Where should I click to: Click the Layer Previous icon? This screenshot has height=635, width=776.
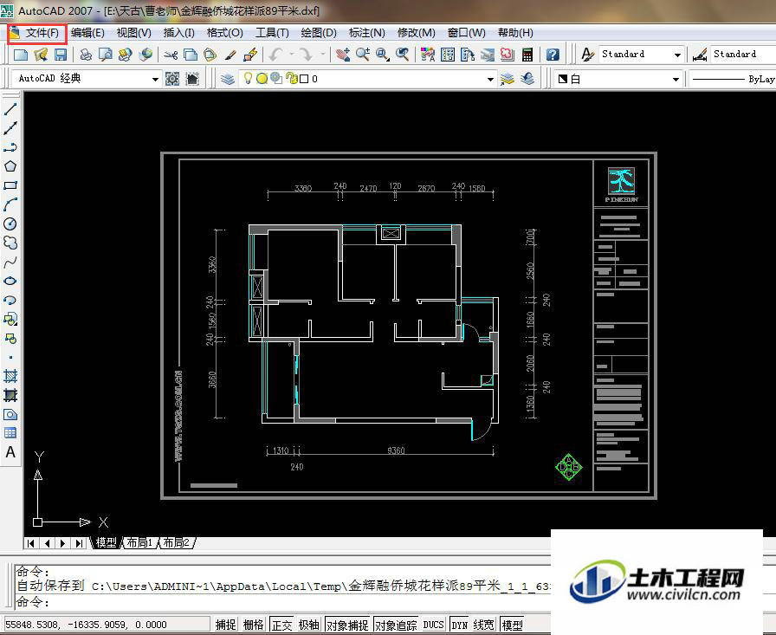coord(527,79)
